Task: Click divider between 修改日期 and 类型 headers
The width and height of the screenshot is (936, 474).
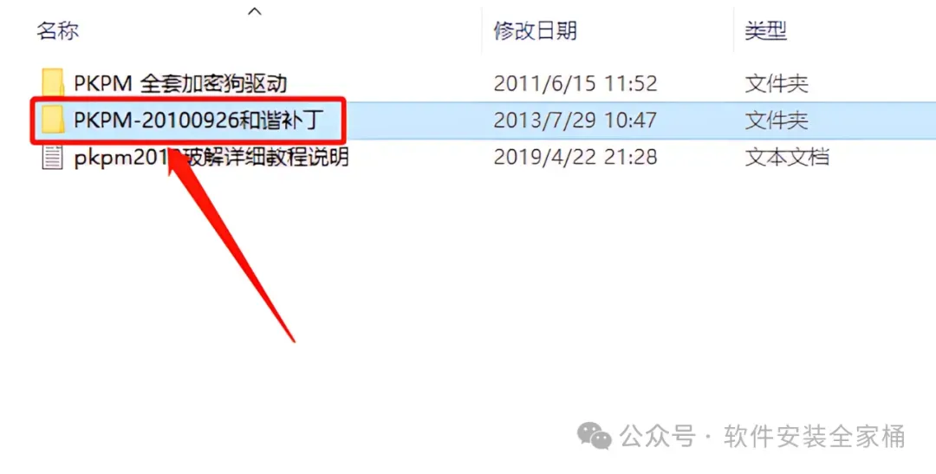Action: click(734, 31)
